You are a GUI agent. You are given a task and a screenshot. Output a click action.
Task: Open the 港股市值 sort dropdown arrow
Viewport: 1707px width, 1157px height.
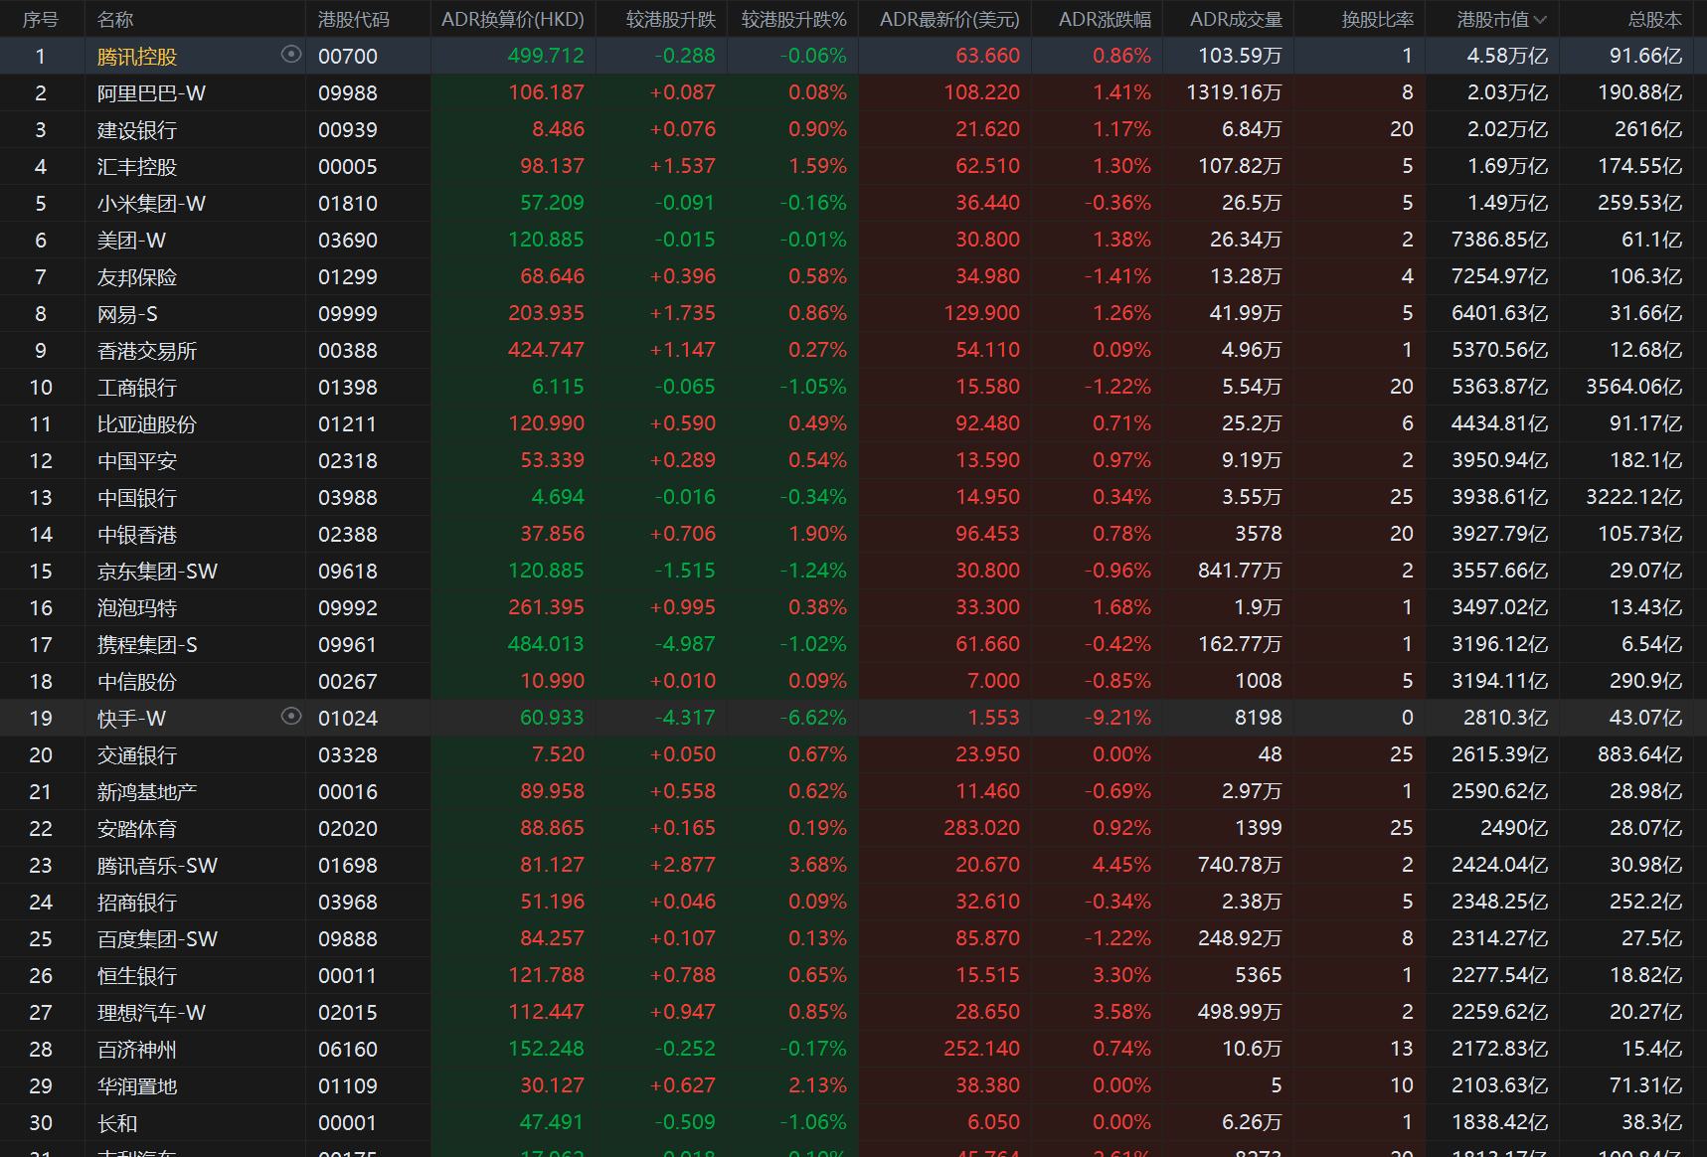(1540, 20)
